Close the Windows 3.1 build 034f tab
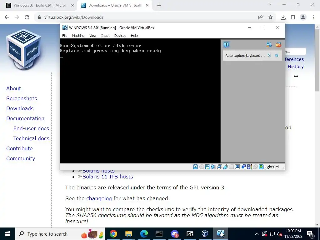 click(72, 5)
